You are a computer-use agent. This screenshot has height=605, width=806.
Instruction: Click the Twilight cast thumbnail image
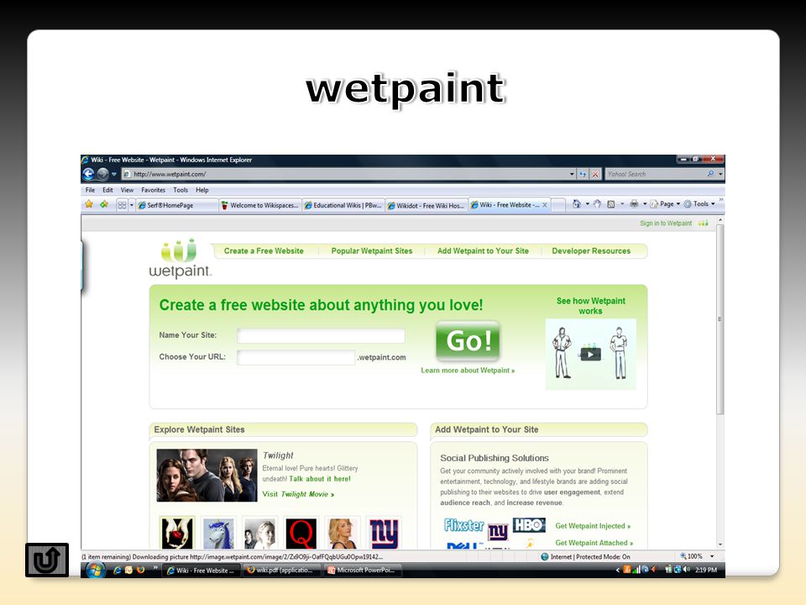click(x=207, y=476)
